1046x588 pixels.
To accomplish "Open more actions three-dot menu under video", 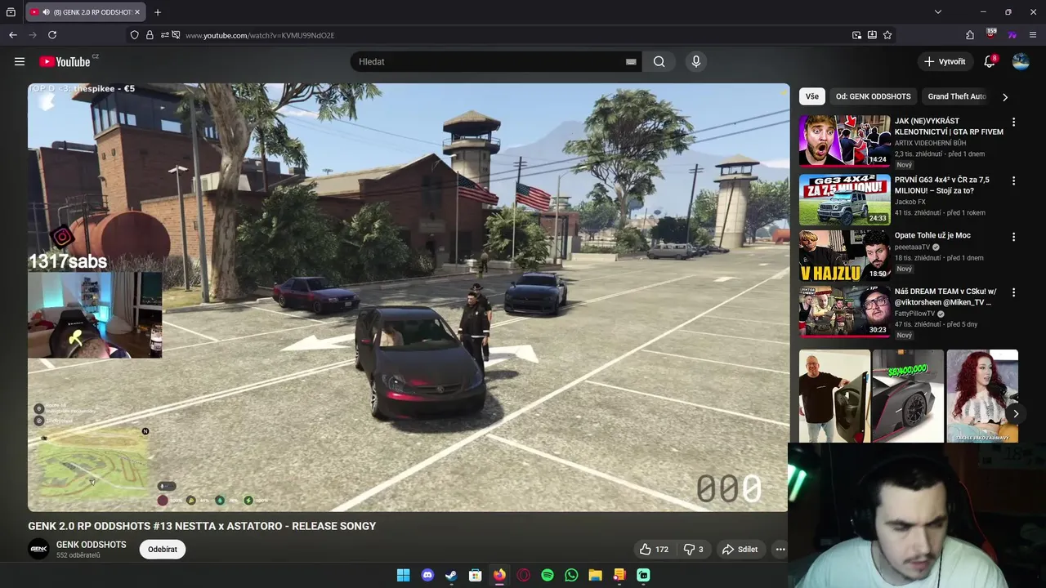I will point(780,550).
